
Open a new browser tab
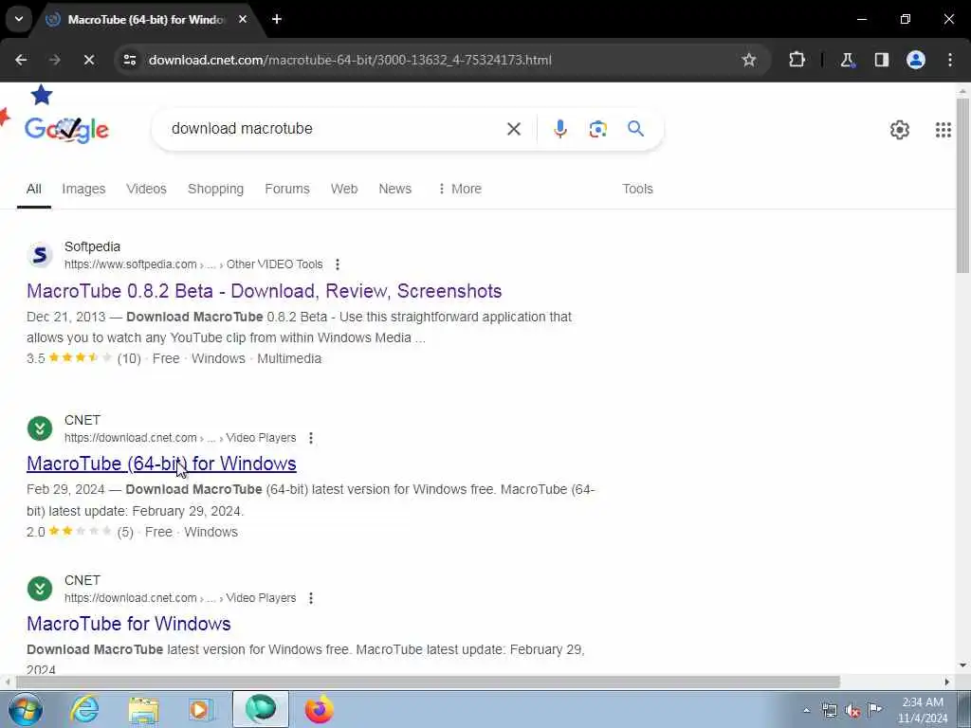tap(277, 19)
